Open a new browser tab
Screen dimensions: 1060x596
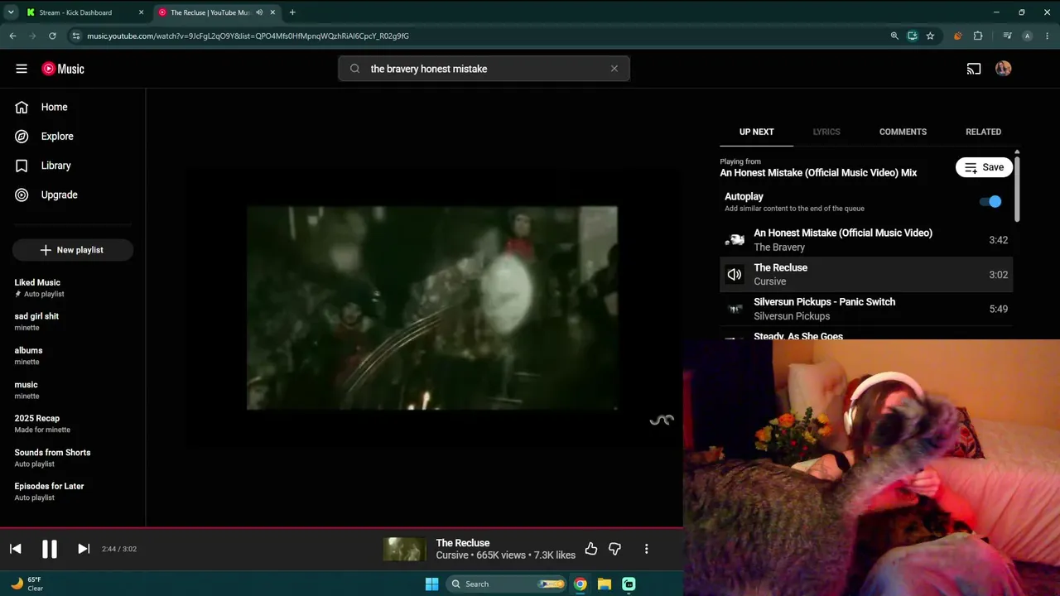292,12
